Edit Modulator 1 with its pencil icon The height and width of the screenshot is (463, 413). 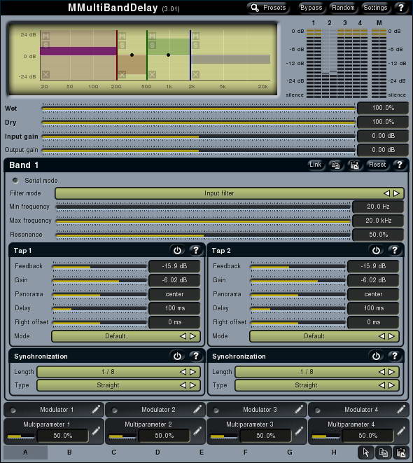[x=96, y=409]
